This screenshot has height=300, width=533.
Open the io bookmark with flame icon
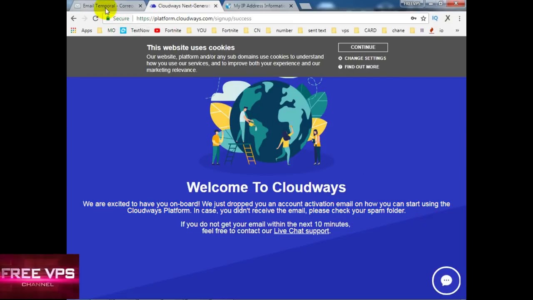coord(436,30)
